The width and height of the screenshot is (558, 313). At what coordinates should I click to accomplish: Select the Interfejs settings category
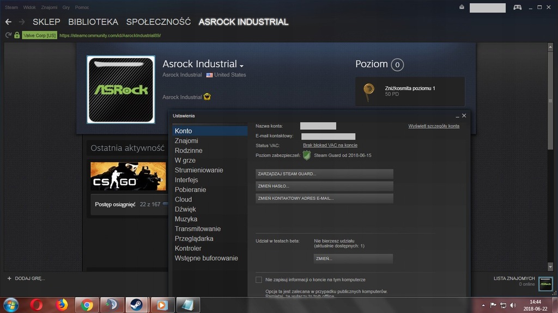tap(210, 180)
